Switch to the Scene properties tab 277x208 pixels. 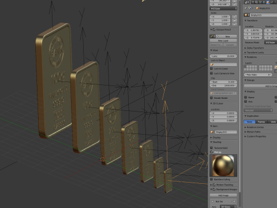[x=260, y=2]
